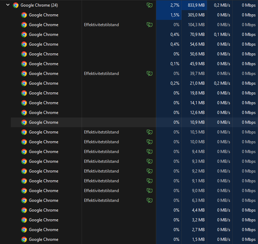Click the Chrome icon of the Google Chrome (24) group
This screenshot has width=258, height=244.
(x=16, y=5)
